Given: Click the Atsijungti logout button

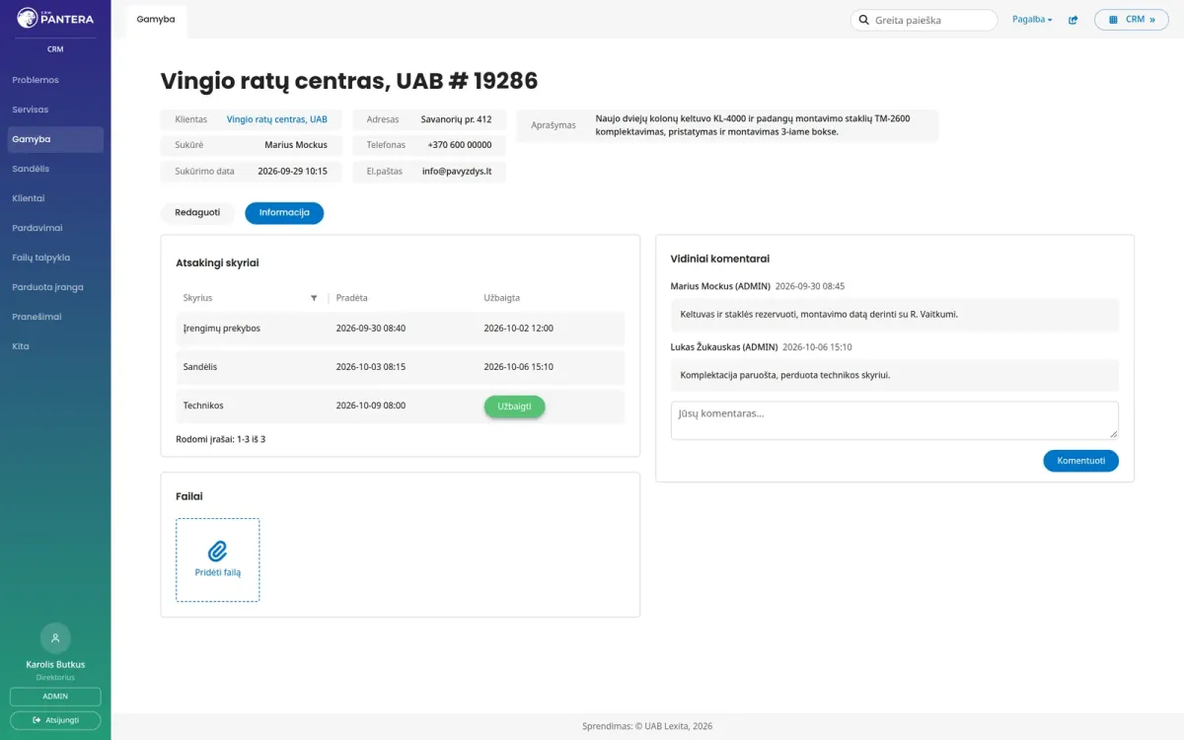Looking at the screenshot, I should tap(55, 720).
